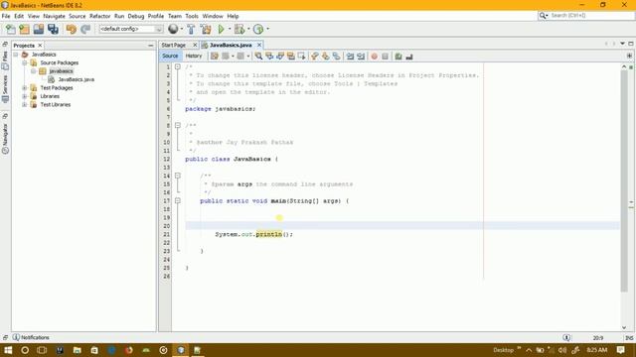Click the NetBeans taskbar icon

(x=181, y=350)
